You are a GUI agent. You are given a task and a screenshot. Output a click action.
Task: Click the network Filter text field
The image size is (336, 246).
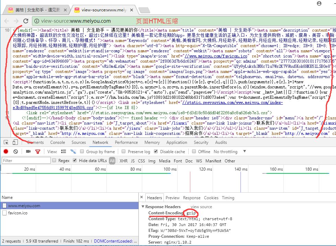coord(26,161)
